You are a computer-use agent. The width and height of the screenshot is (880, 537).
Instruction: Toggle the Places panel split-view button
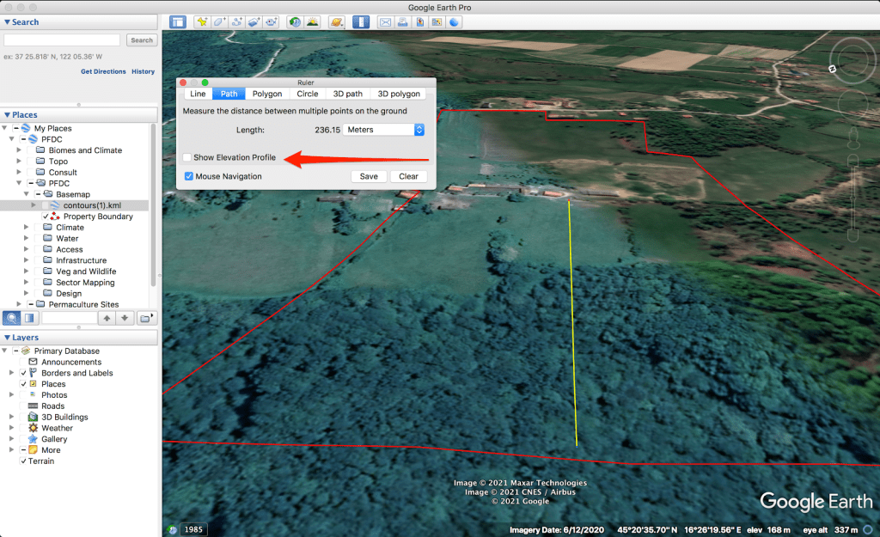tap(29, 318)
